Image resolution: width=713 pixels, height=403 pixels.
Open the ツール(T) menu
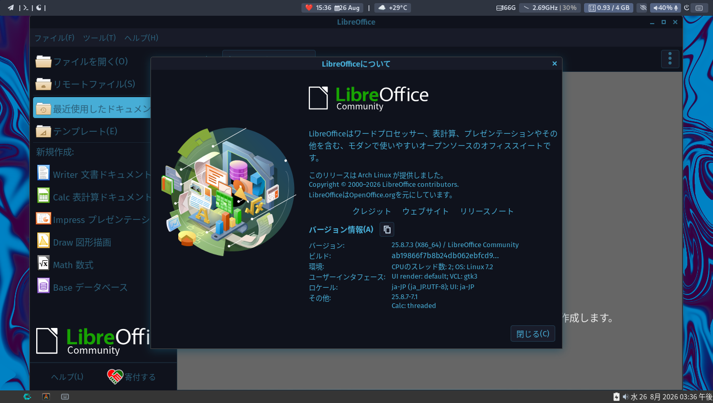point(100,38)
